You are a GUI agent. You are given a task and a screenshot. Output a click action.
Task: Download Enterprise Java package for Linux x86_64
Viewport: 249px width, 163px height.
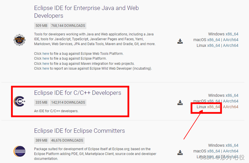click(213, 45)
